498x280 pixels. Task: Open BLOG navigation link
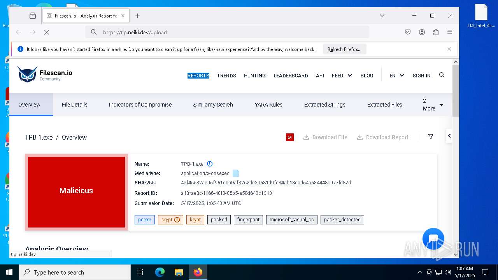[367, 75]
